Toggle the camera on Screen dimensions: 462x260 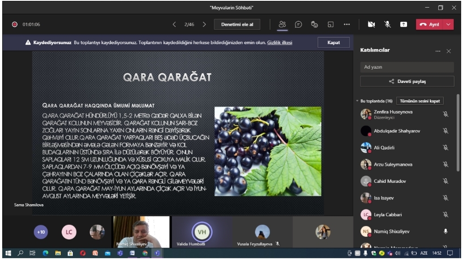371,25
